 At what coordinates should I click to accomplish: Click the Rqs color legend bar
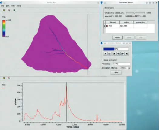pos(4,28)
